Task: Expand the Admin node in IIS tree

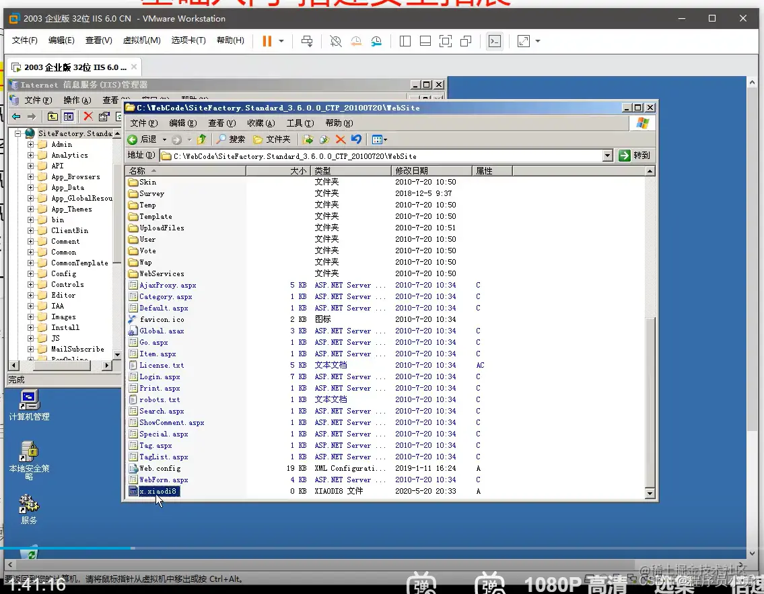Action: click(x=30, y=144)
